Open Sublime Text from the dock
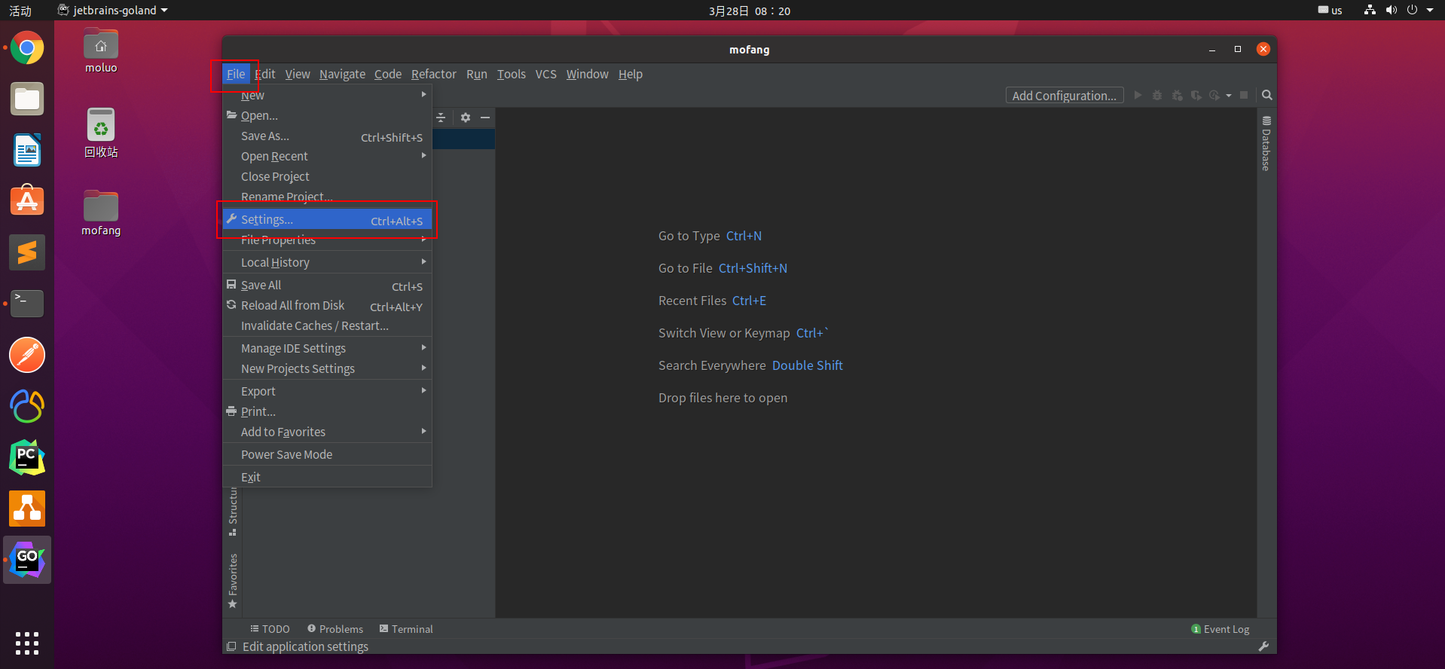Image resolution: width=1445 pixels, height=669 pixels. (27, 252)
